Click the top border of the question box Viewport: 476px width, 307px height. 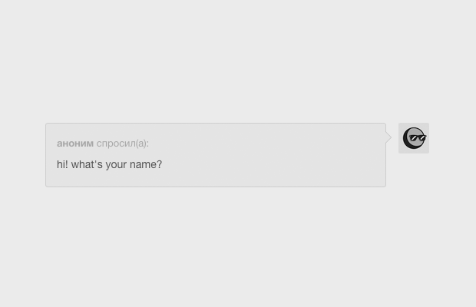pyautogui.click(x=216, y=123)
